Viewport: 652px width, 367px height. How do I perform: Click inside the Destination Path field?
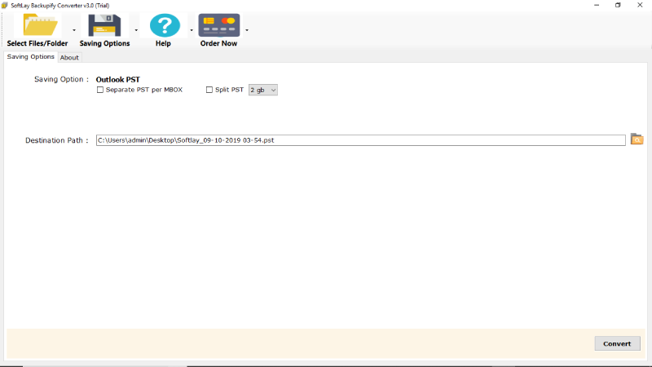coord(360,140)
